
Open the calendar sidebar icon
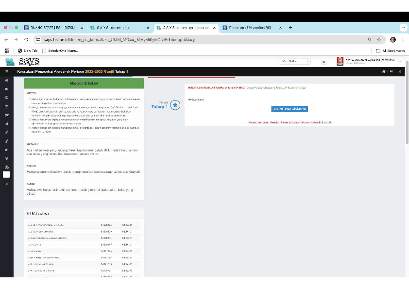(6, 106)
